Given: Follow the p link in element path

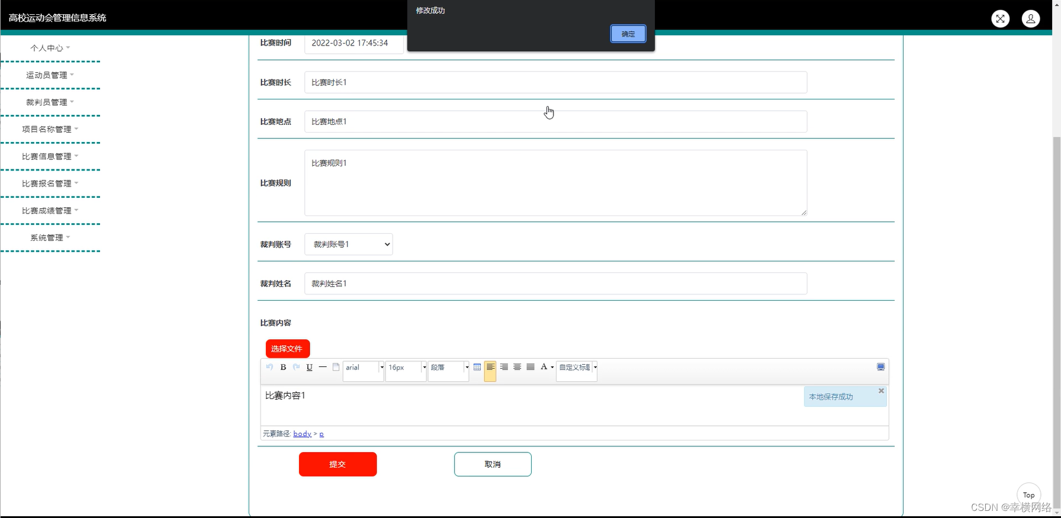Looking at the screenshot, I should (x=321, y=434).
